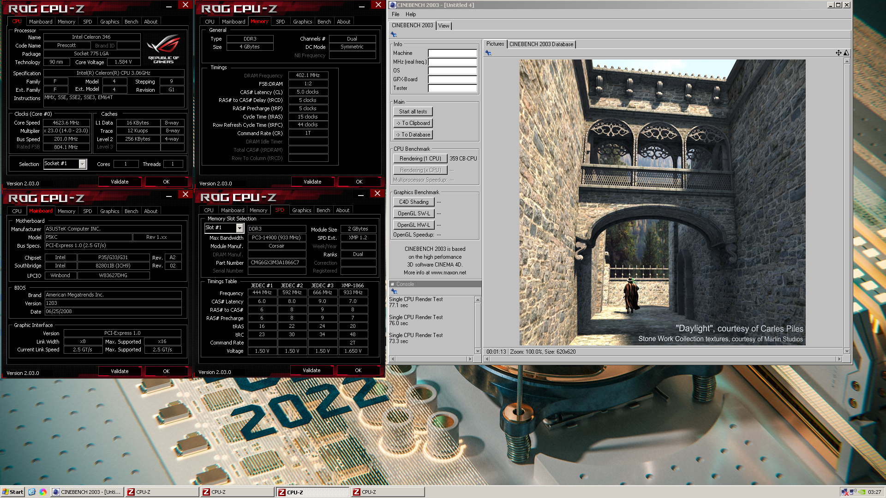Open the Slot #1 memory slot dropdown
Viewport: 886px width, 498px height.
[239, 228]
